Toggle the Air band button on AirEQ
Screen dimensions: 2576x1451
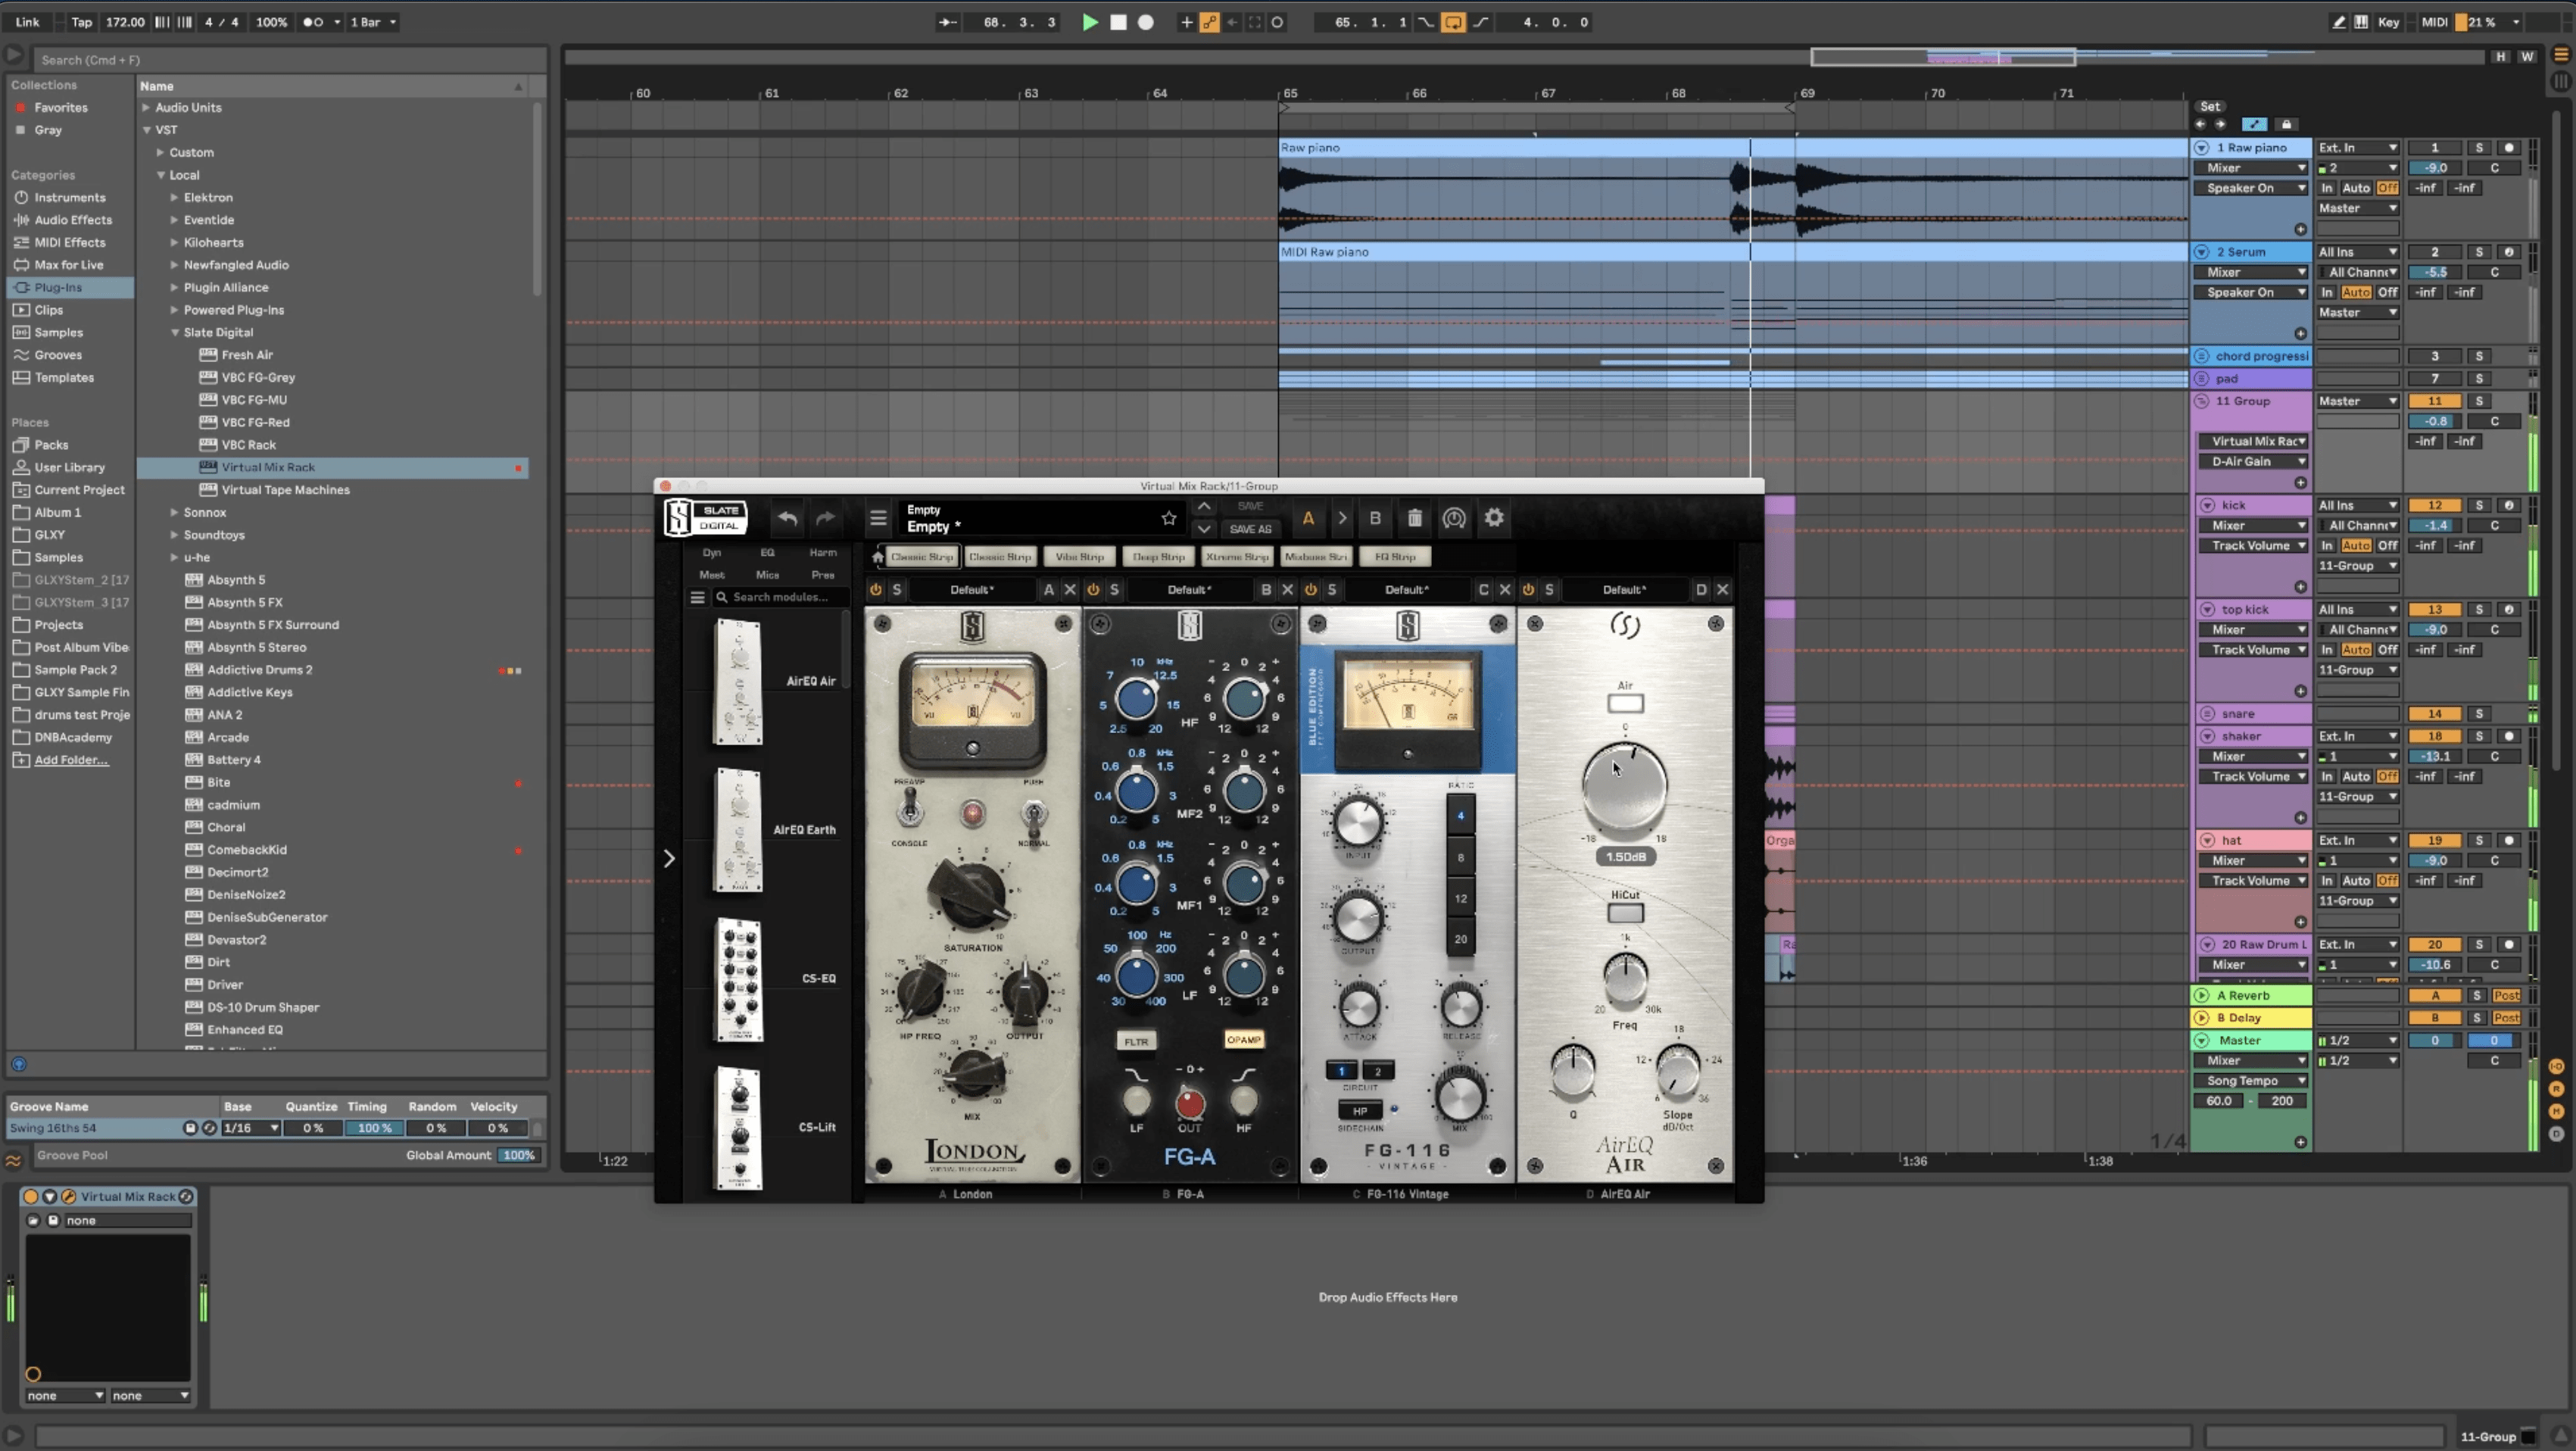click(1625, 704)
